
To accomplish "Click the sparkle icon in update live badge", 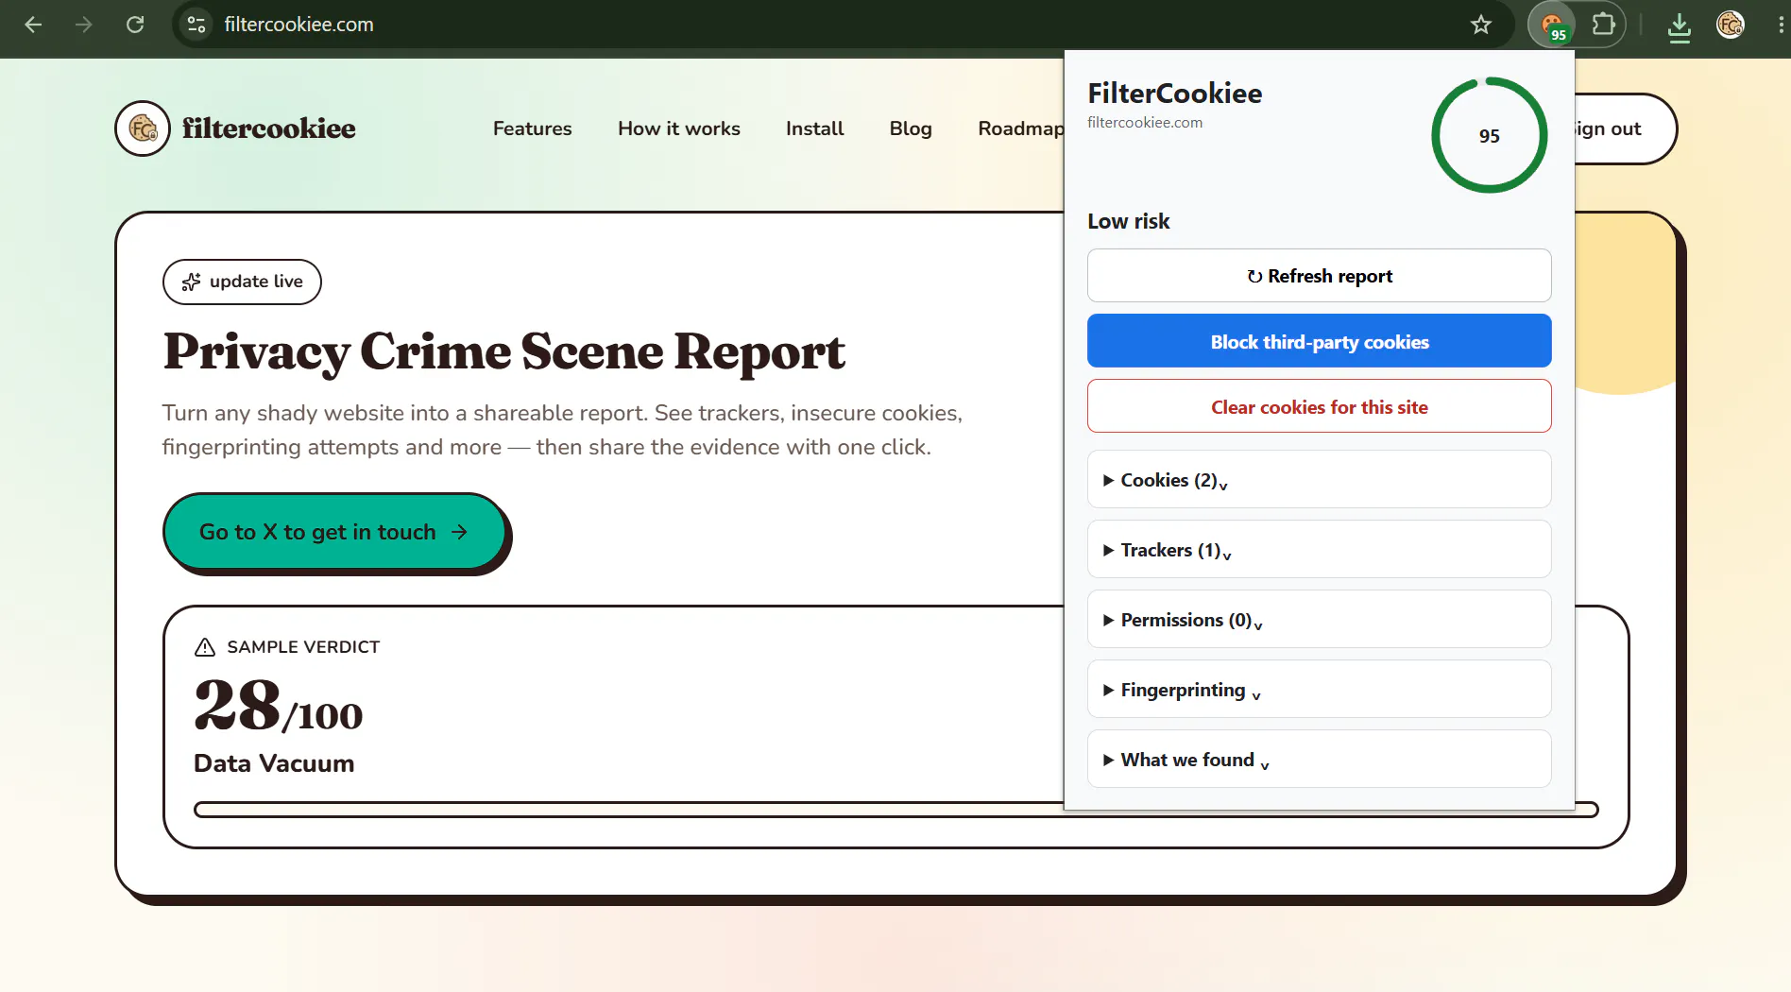I will tap(191, 282).
